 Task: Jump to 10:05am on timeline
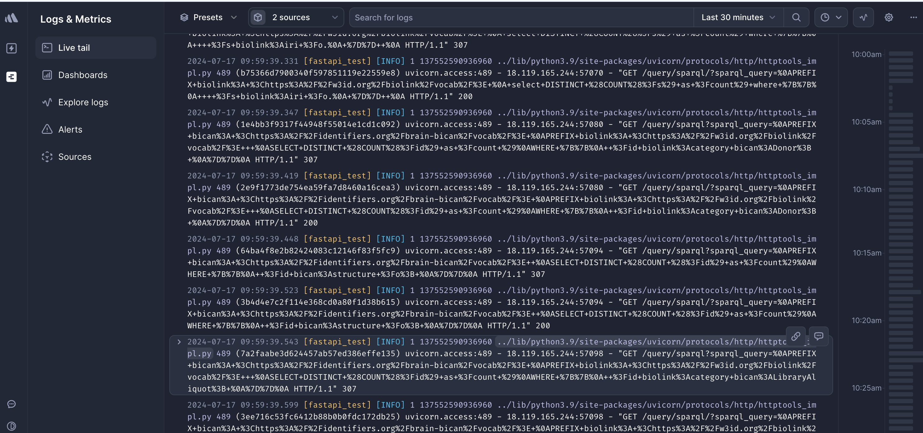pos(866,122)
